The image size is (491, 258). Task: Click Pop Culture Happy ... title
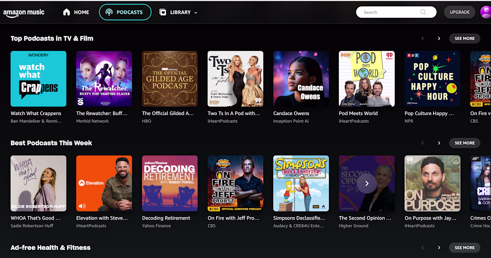(429, 113)
